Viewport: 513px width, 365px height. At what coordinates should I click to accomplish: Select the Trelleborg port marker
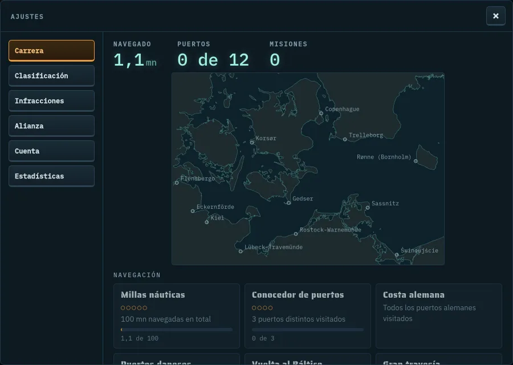pos(345,140)
